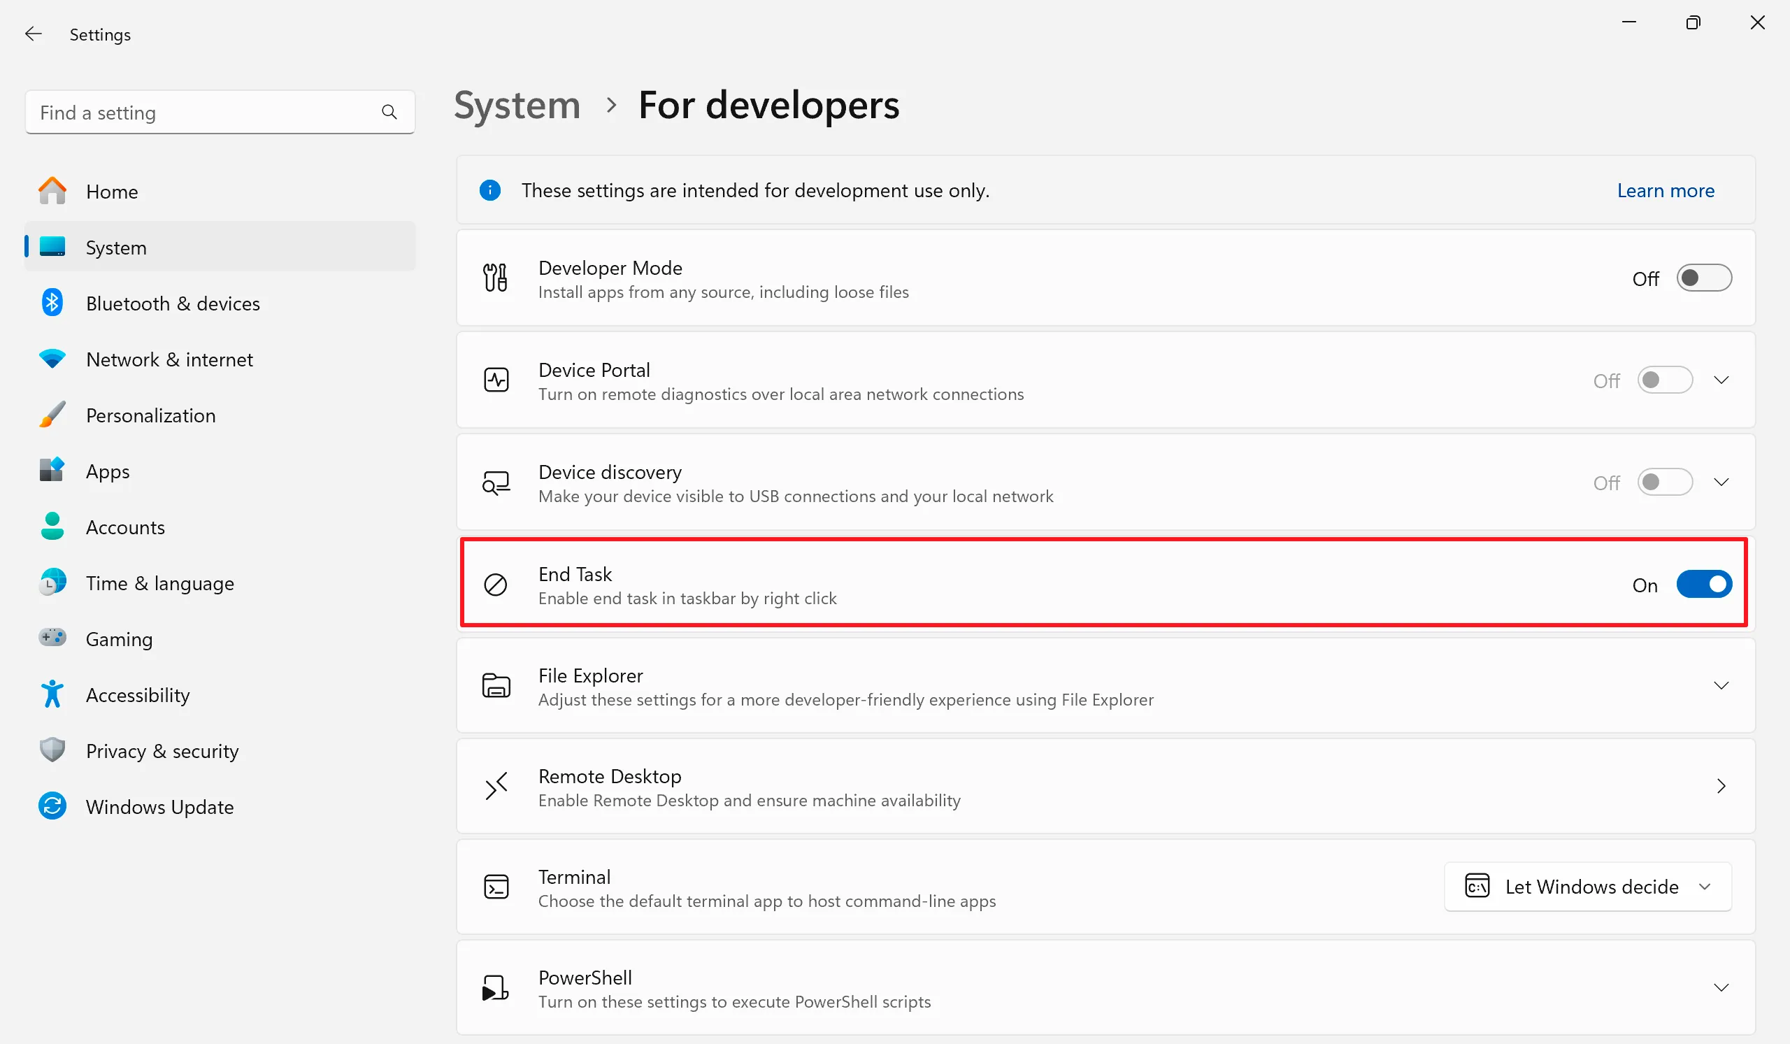The width and height of the screenshot is (1790, 1044).
Task: Turn on Developer Mode
Action: (x=1704, y=278)
